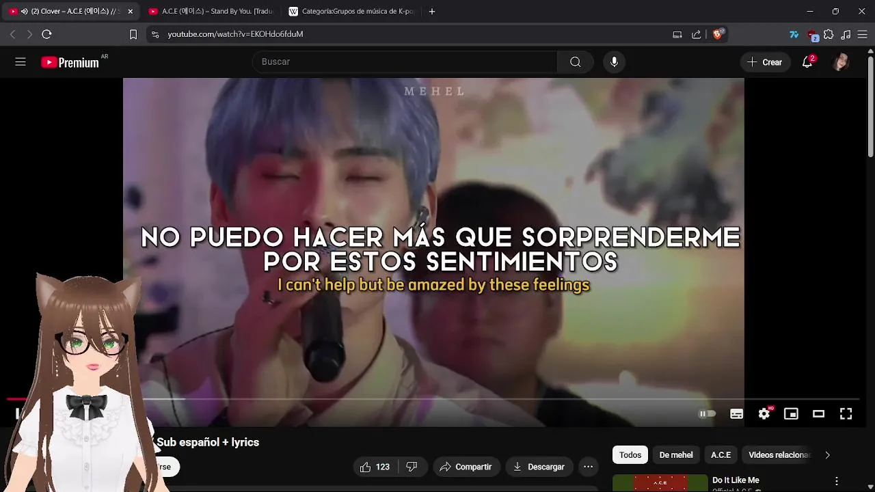Open Do It Like Me video thumbnail
Image resolution: width=875 pixels, height=492 pixels.
point(660,483)
